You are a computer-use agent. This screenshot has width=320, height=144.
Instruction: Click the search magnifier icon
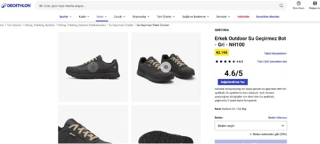[281, 6]
